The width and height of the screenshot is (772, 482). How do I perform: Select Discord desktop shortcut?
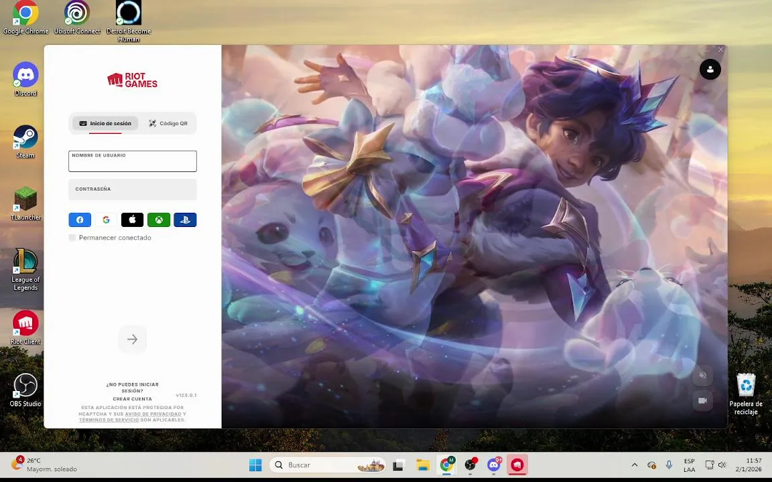coord(25,79)
